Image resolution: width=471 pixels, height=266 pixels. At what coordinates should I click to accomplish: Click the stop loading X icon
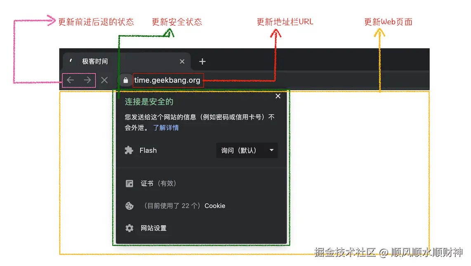[104, 80]
